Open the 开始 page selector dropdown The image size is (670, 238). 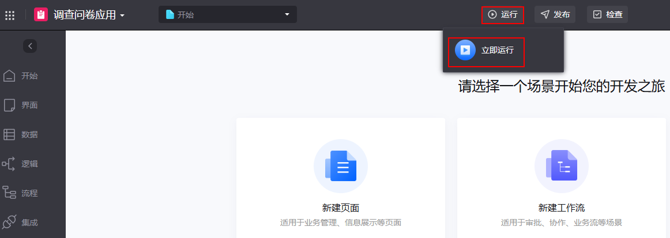tap(228, 14)
